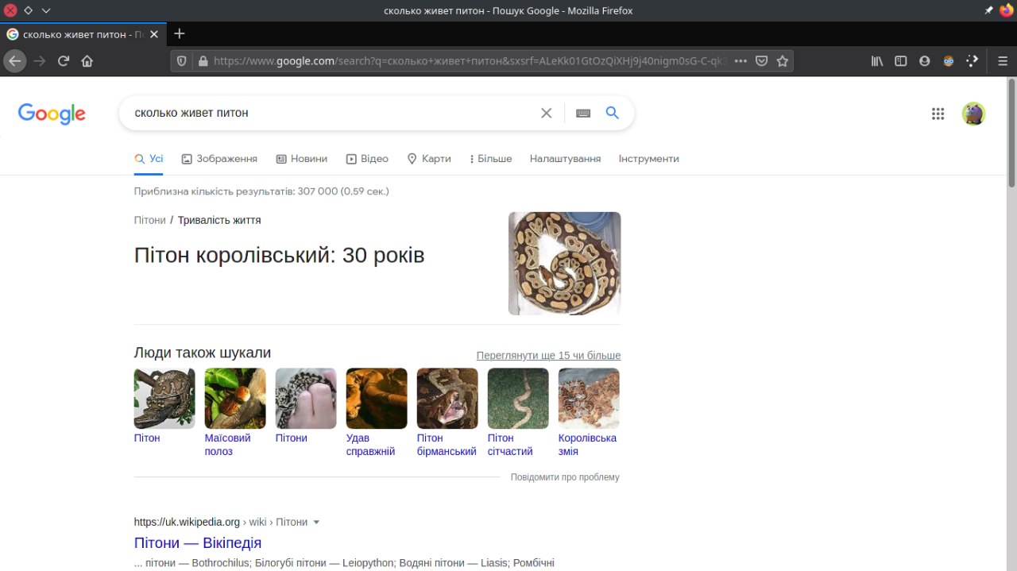
Task: Bookmark this page with star
Action: [783, 61]
